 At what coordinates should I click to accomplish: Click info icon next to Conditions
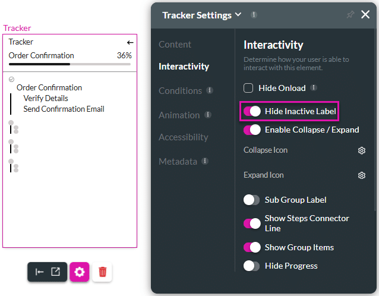[x=210, y=90]
